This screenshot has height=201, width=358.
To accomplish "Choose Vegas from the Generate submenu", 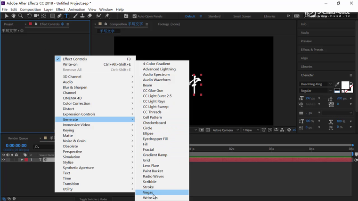I will coord(148,193).
